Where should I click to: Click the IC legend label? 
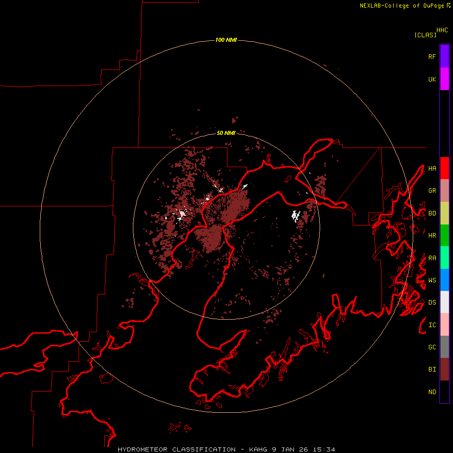pos(432,325)
